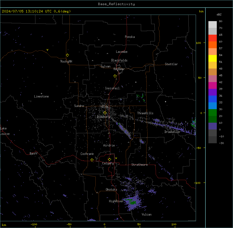Click the Cochrane city label
Image resolution: width=233 pixels, height=228 pixels.
[x=87, y=154]
